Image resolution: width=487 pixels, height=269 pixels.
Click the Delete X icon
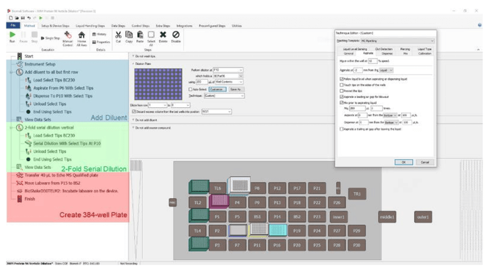(163, 38)
